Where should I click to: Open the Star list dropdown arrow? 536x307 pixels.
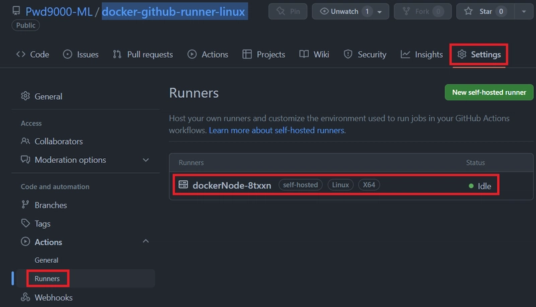[x=522, y=12]
